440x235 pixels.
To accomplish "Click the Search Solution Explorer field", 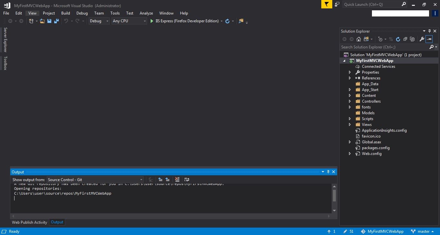I will (x=381, y=47).
